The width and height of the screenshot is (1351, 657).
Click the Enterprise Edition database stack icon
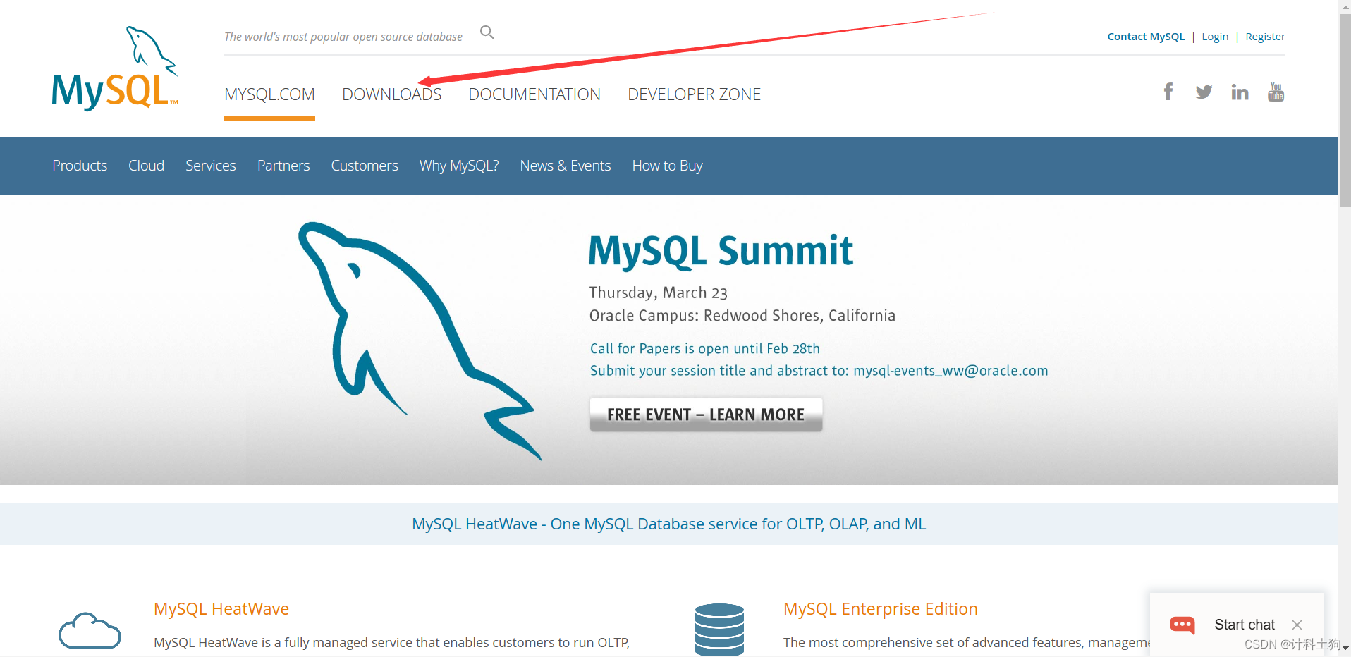point(719,630)
